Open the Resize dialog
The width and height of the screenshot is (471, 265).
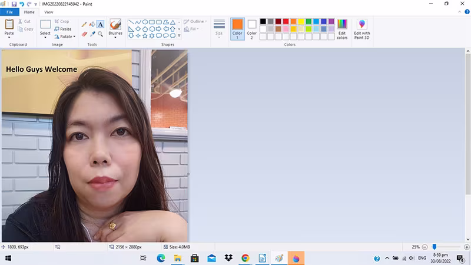point(63,29)
